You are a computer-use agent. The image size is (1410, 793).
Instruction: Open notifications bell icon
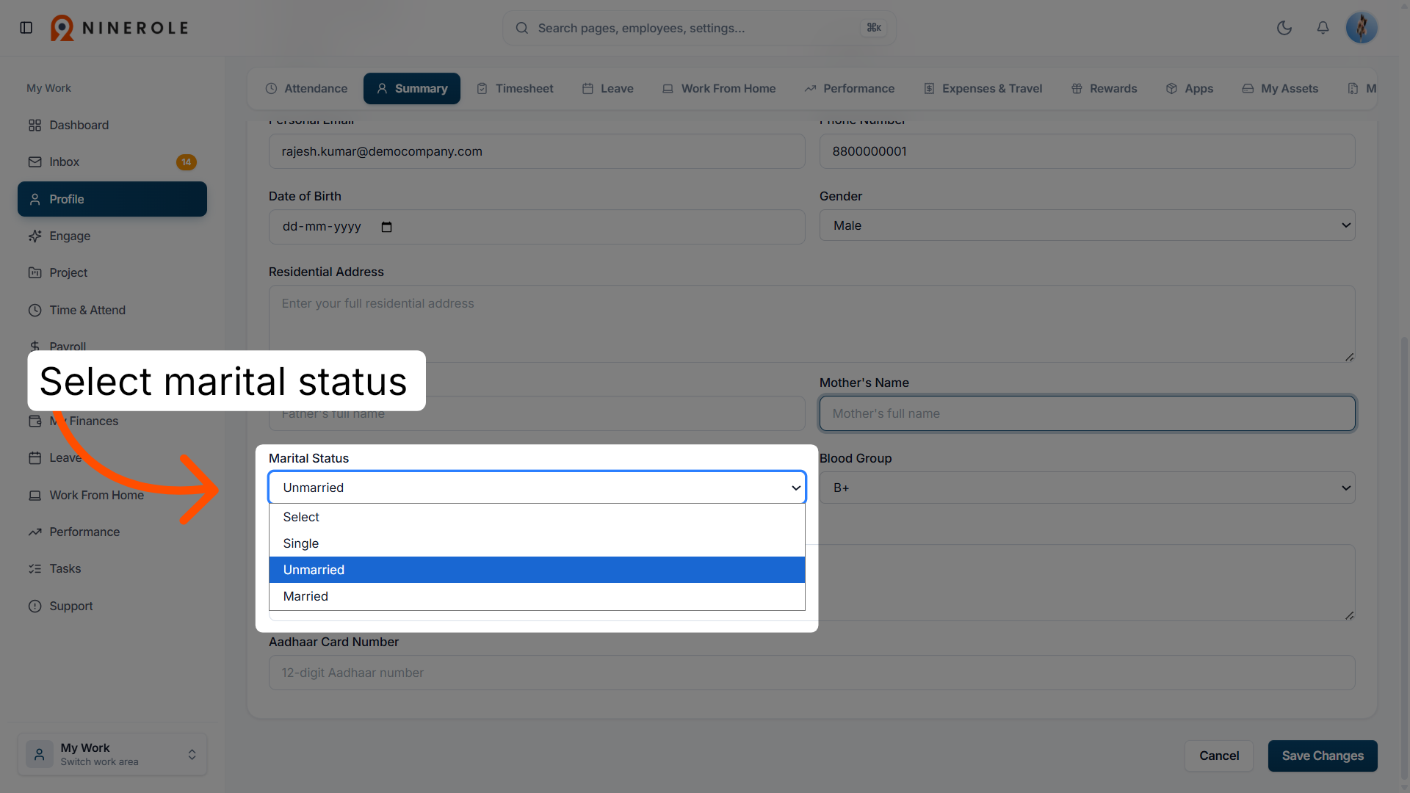[1323, 28]
